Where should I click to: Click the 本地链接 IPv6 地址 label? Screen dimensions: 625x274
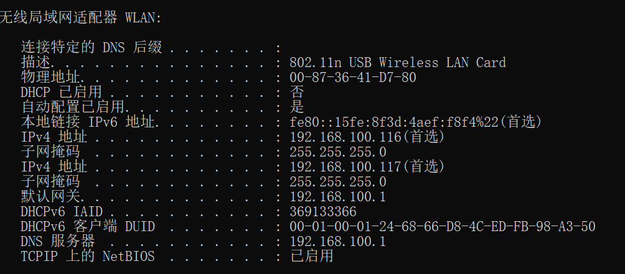pyautogui.click(x=87, y=122)
